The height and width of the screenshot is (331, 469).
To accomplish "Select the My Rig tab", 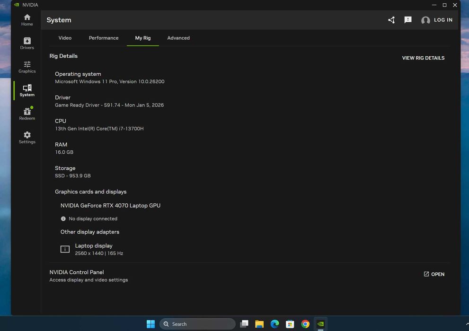I will [142, 38].
